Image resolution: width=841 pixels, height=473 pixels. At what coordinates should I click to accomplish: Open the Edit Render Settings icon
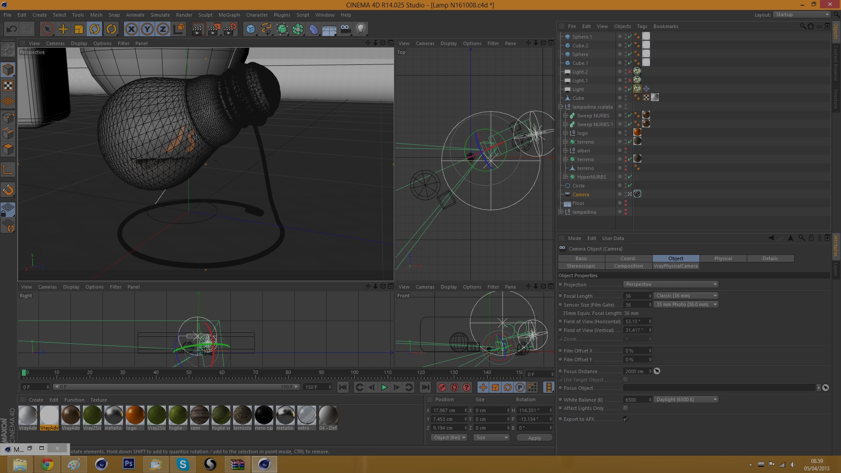(x=230, y=29)
